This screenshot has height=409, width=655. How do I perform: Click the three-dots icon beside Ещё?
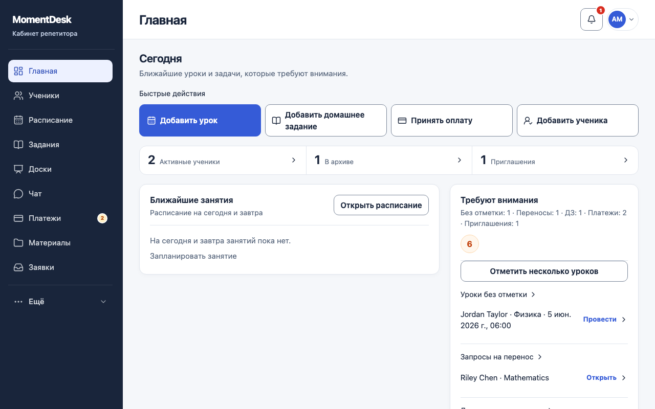point(18,302)
